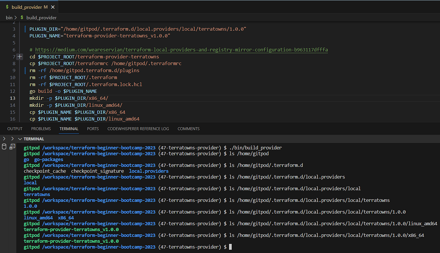Select the TERMINAL tab in the panel bar
Screen dimensions: 440x253
click(x=69, y=128)
